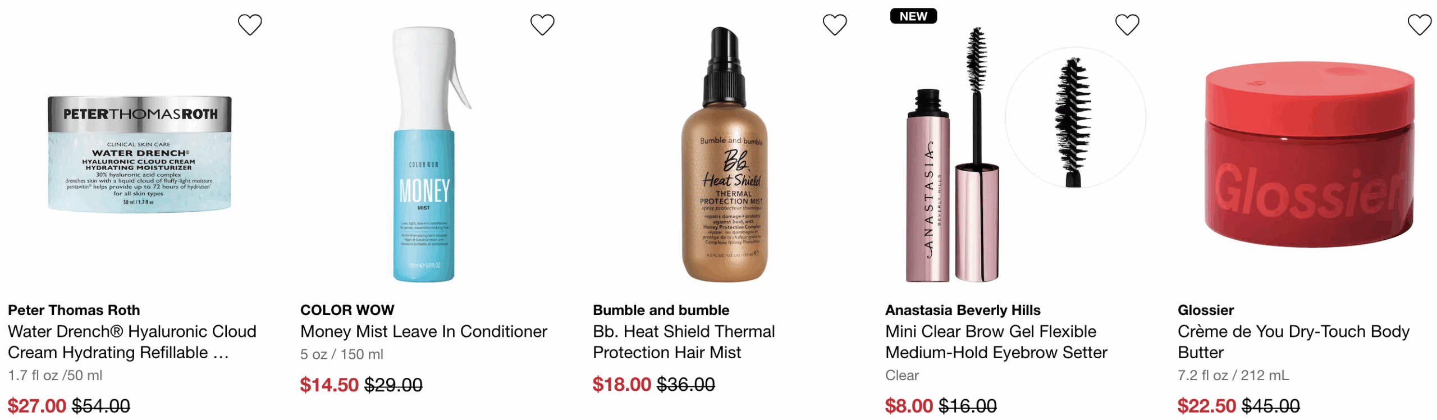1437x420 pixels.
Task: Open Peter Thomas Roth jar product image
Action: click(x=139, y=154)
